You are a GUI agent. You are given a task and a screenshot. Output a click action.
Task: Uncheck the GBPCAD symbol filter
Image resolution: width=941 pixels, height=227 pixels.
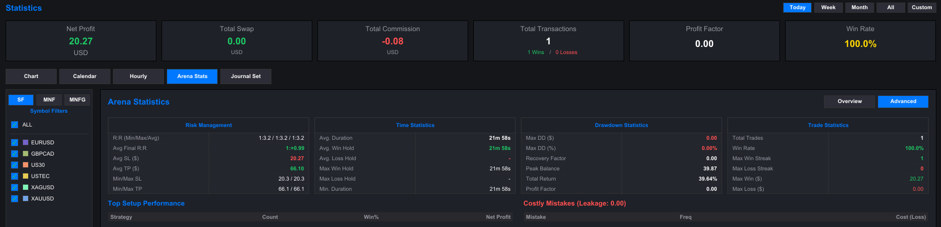14,154
